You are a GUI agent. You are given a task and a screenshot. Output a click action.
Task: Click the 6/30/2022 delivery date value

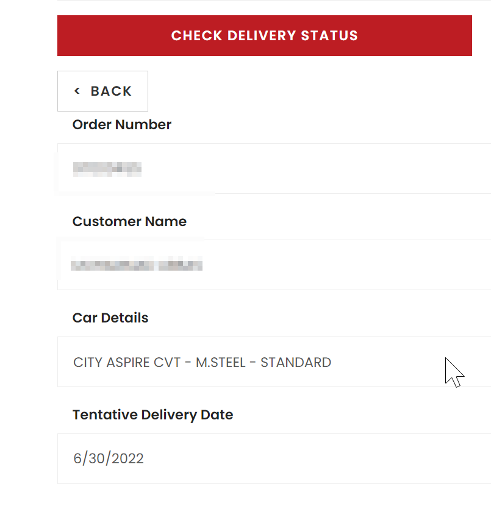[x=109, y=458]
